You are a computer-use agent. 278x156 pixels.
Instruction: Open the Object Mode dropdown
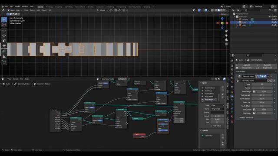(x=15, y=10)
